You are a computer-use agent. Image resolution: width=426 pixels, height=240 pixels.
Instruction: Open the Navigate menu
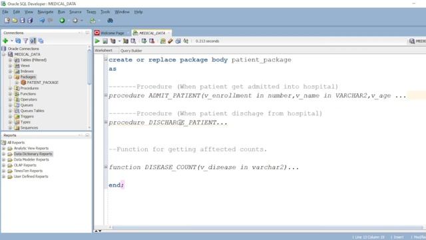(45, 12)
